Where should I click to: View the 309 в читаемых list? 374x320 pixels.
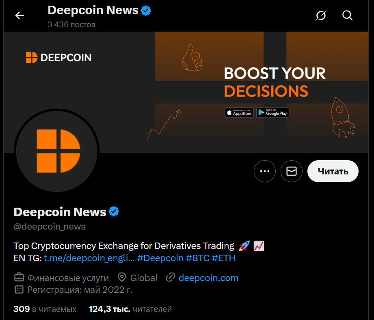point(45,309)
